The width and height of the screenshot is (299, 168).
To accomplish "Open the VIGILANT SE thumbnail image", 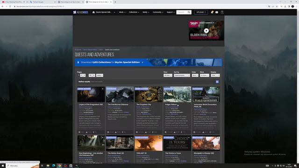I will (x=149, y=143).
